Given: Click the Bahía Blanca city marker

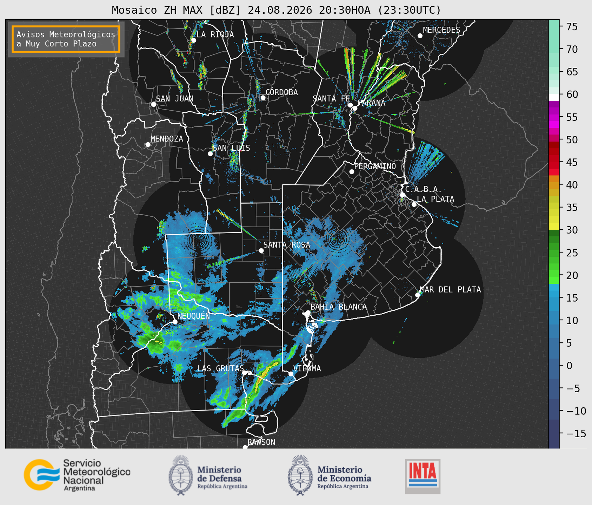Looking at the screenshot, I should (308, 312).
